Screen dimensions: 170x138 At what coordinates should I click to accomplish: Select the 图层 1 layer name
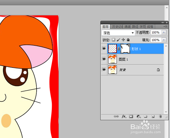(123, 59)
